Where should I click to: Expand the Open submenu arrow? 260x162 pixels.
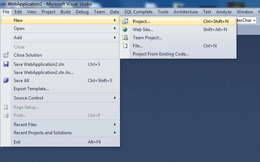pyautogui.click(x=115, y=28)
